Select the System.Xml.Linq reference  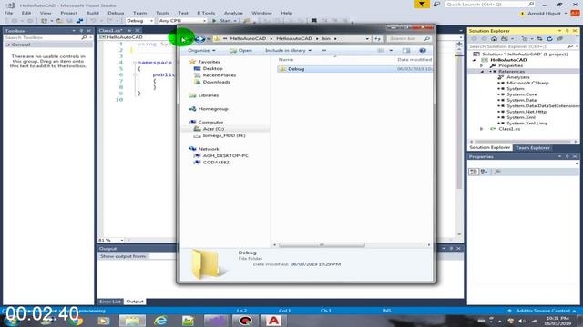[x=527, y=124]
